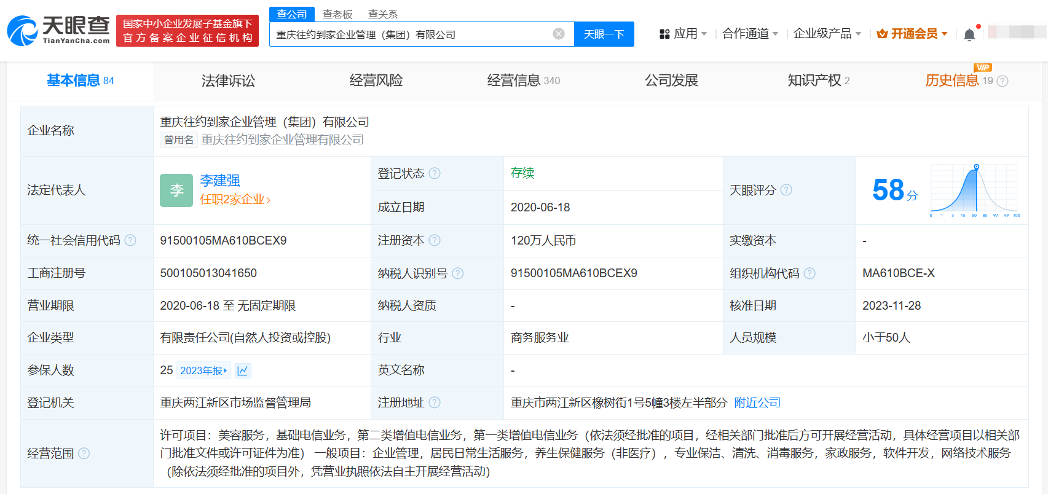Click the help icon beside 经营范围

[84, 453]
